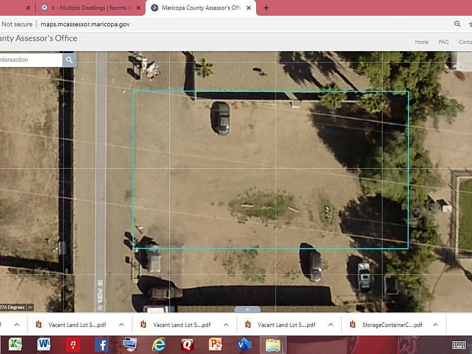Click the map search magnifier button

pyautogui.click(x=69, y=60)
